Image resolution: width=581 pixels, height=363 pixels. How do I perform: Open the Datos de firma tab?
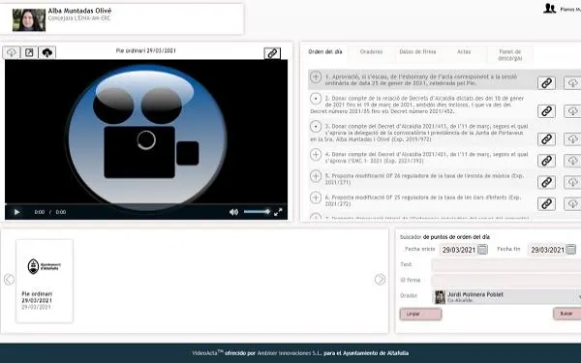coord(417,52)
